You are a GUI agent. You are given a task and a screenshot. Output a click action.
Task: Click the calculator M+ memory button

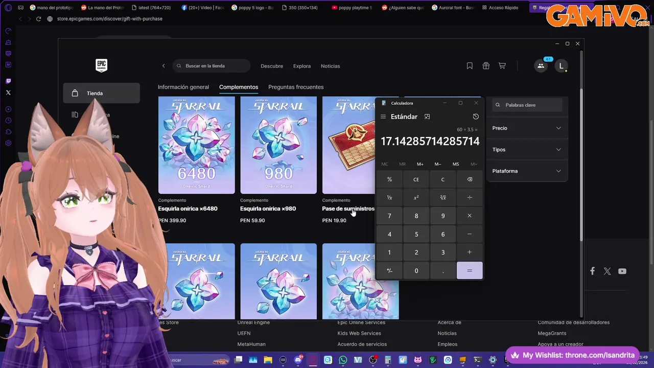pyautogui.click(x=420, y=164)
